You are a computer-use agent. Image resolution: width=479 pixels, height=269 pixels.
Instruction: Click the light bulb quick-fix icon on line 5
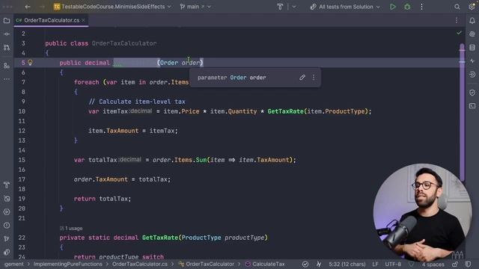[x=30, y=63]
